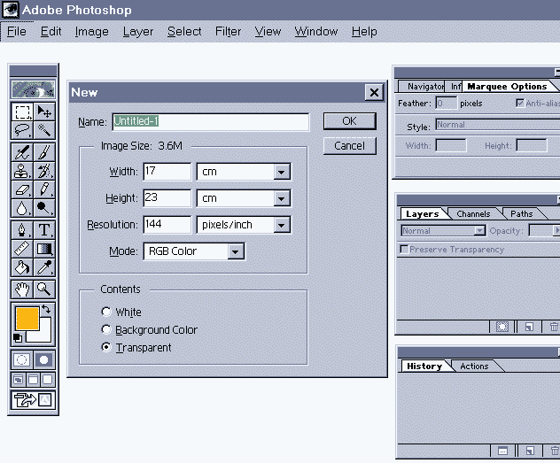The height and width of the screenshot is (463, 560).
Task: Open the Image menu
Action: click(92, 31)
